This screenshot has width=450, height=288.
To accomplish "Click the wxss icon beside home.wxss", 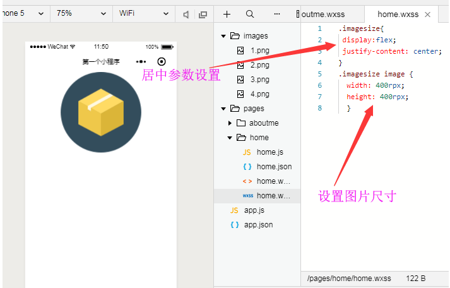I will click(247, 196).
